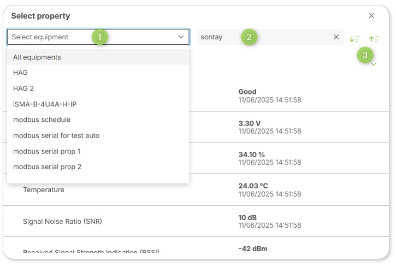Clear the sontay search text
Screen dimensions: 396x267
(336, 37)
